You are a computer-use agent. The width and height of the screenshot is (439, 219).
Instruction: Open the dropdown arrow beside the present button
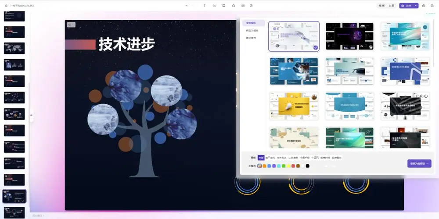coord(416,6)
